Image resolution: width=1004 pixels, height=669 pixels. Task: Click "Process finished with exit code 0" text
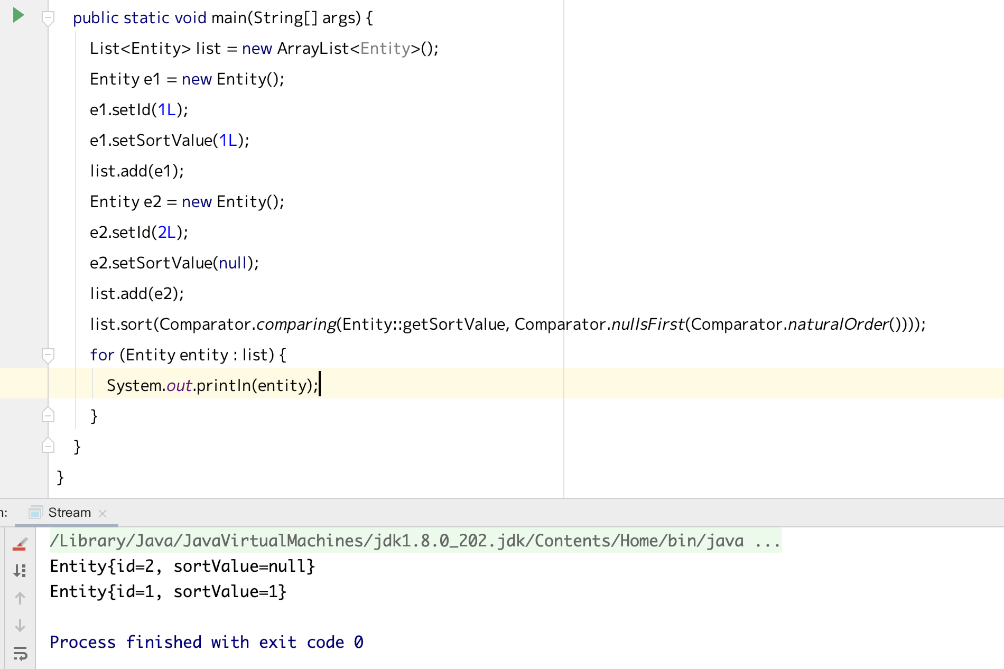206,642
